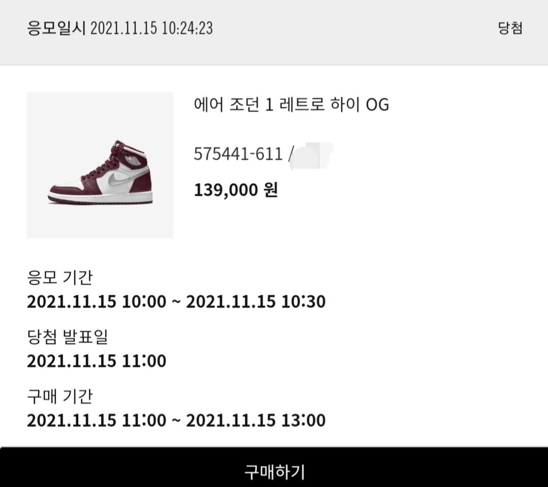This screenshot has width=548, height=487.
Task: Click the product code 575441-611
Action: [x=238, y=154]
